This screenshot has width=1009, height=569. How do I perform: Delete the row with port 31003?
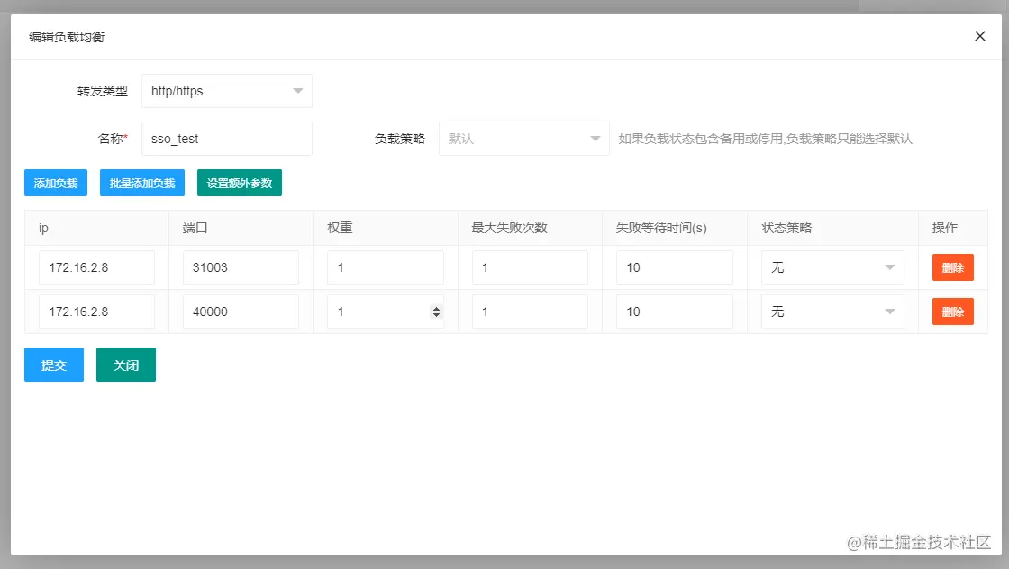(951, 266)
